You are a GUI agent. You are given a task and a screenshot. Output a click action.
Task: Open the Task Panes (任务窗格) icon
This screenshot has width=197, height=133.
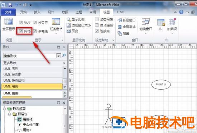pyautogui.click(x=56, y=22)
